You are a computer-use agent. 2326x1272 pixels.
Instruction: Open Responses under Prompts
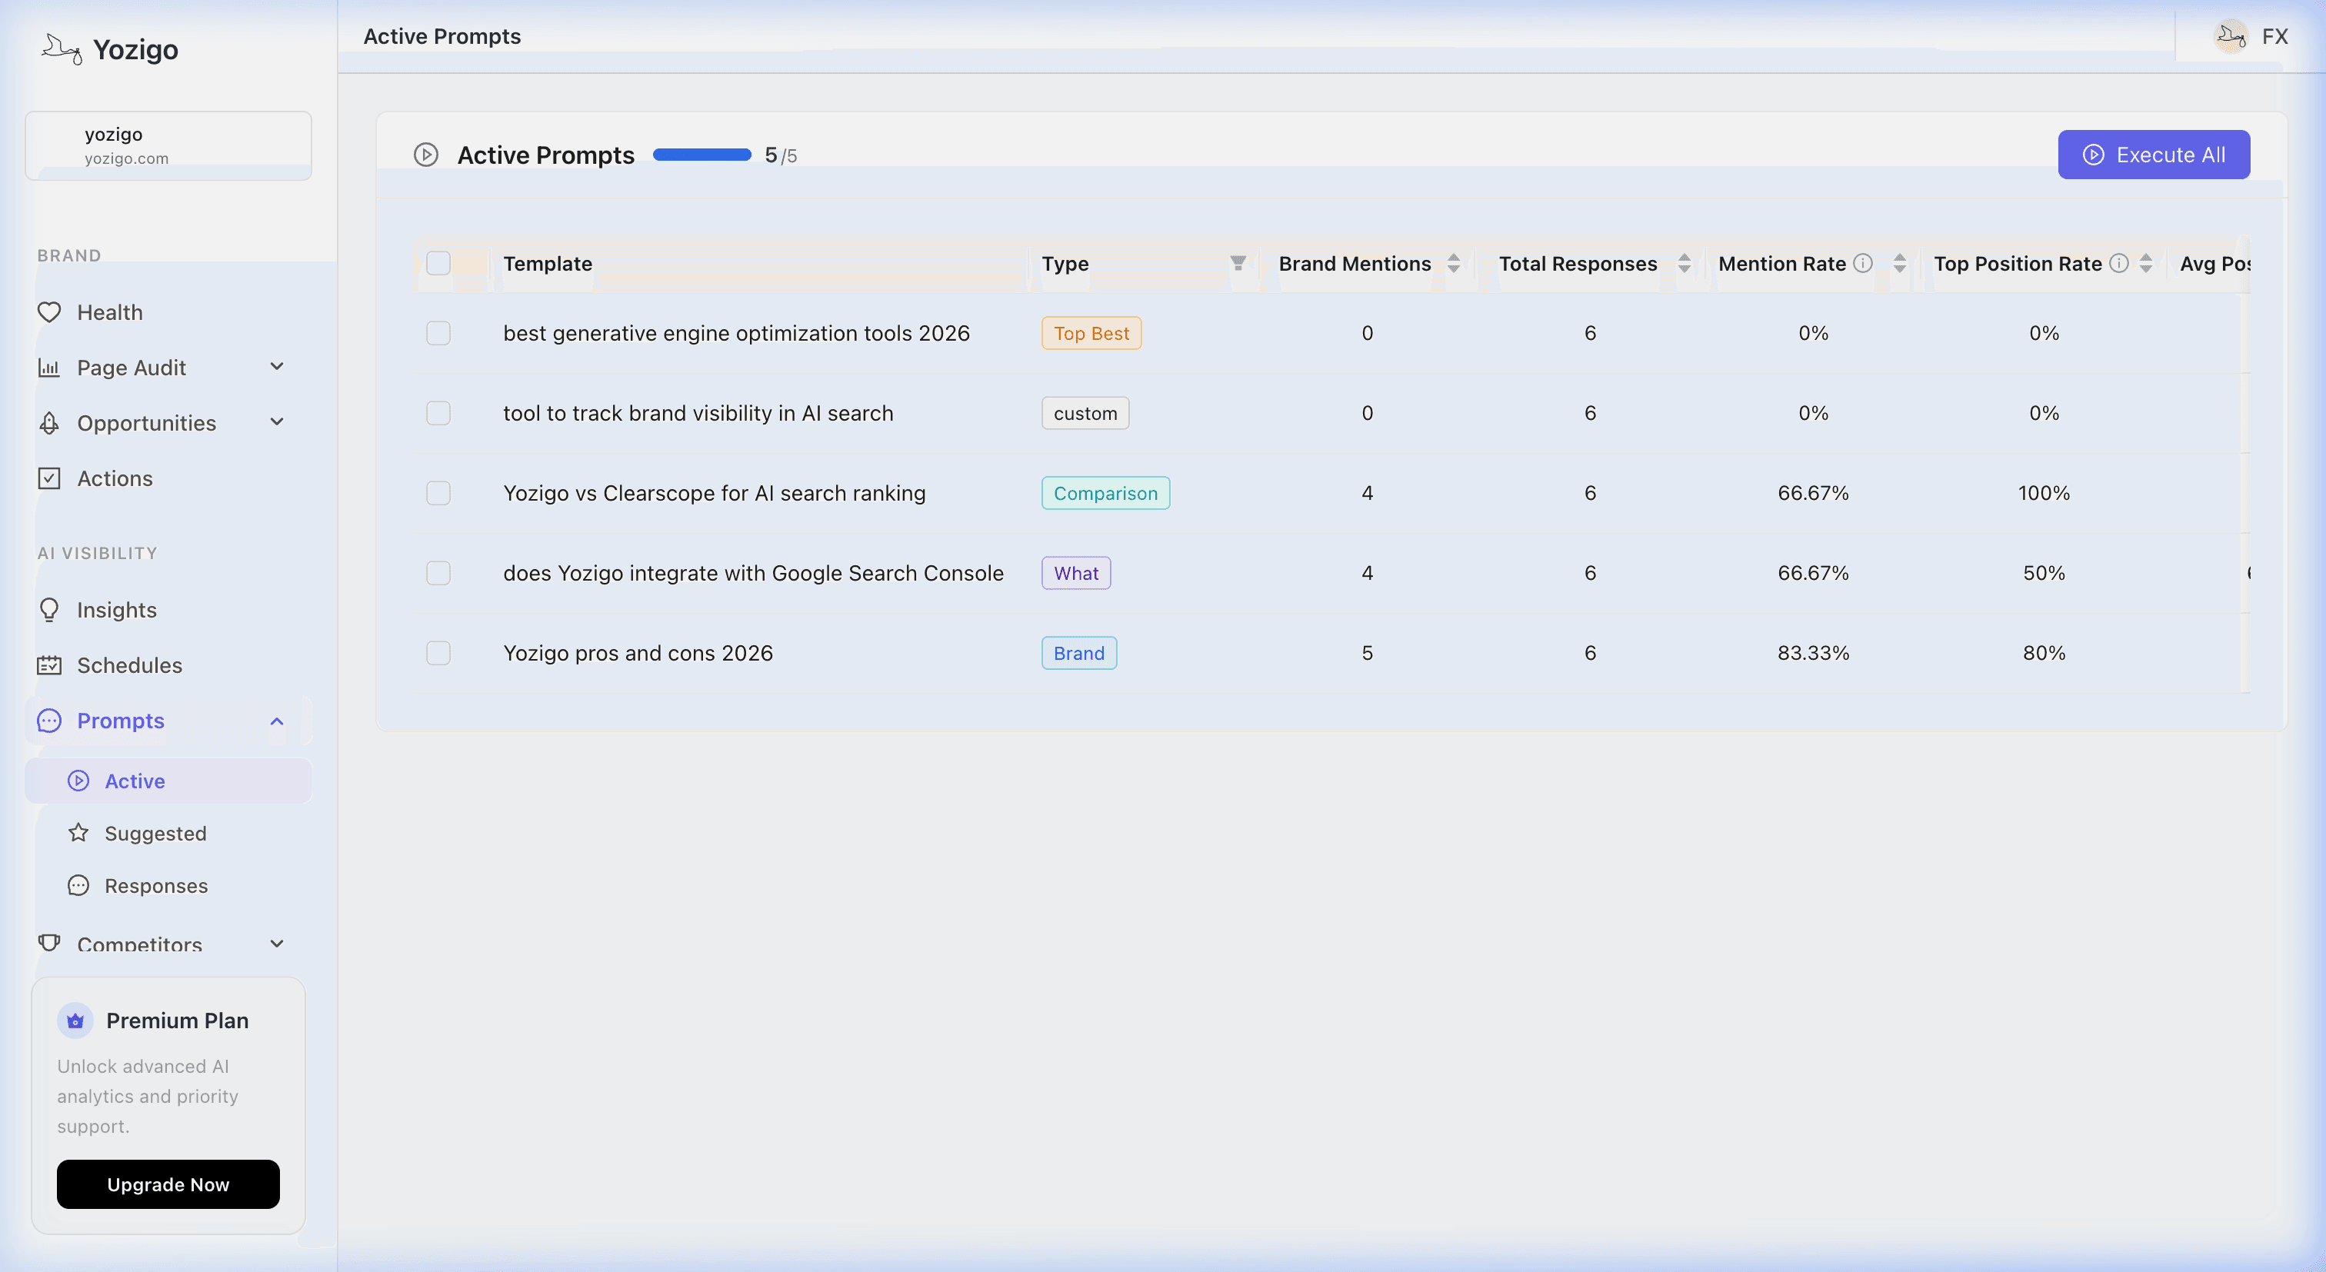[156, 886]
